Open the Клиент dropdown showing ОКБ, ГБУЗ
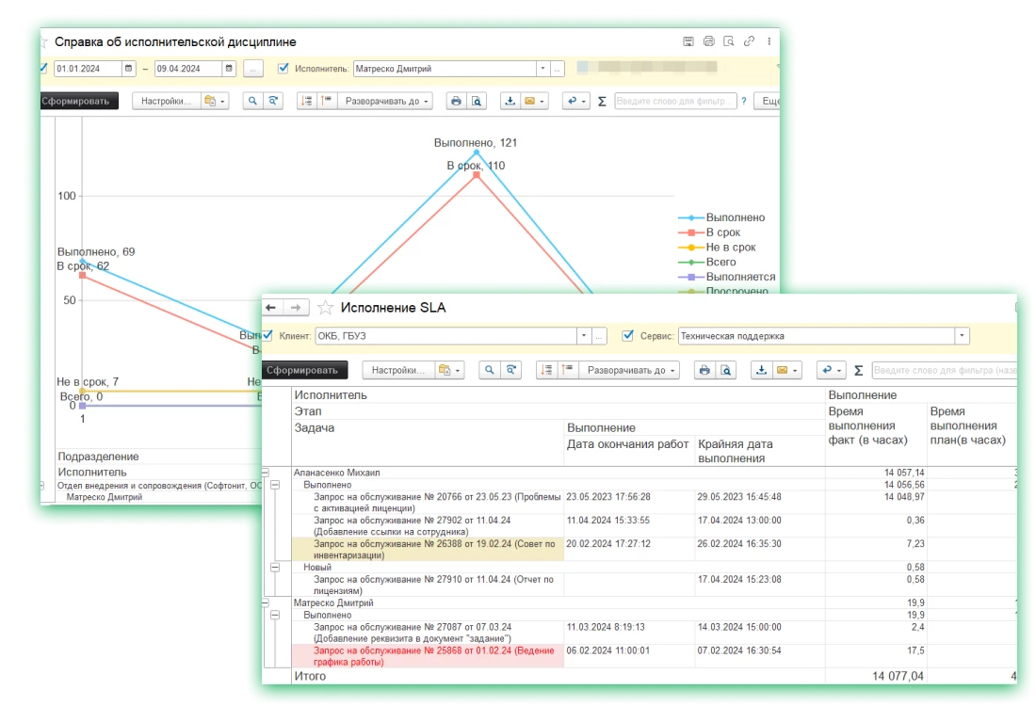This screenshot has height=706, width=1036. [584, 336]
